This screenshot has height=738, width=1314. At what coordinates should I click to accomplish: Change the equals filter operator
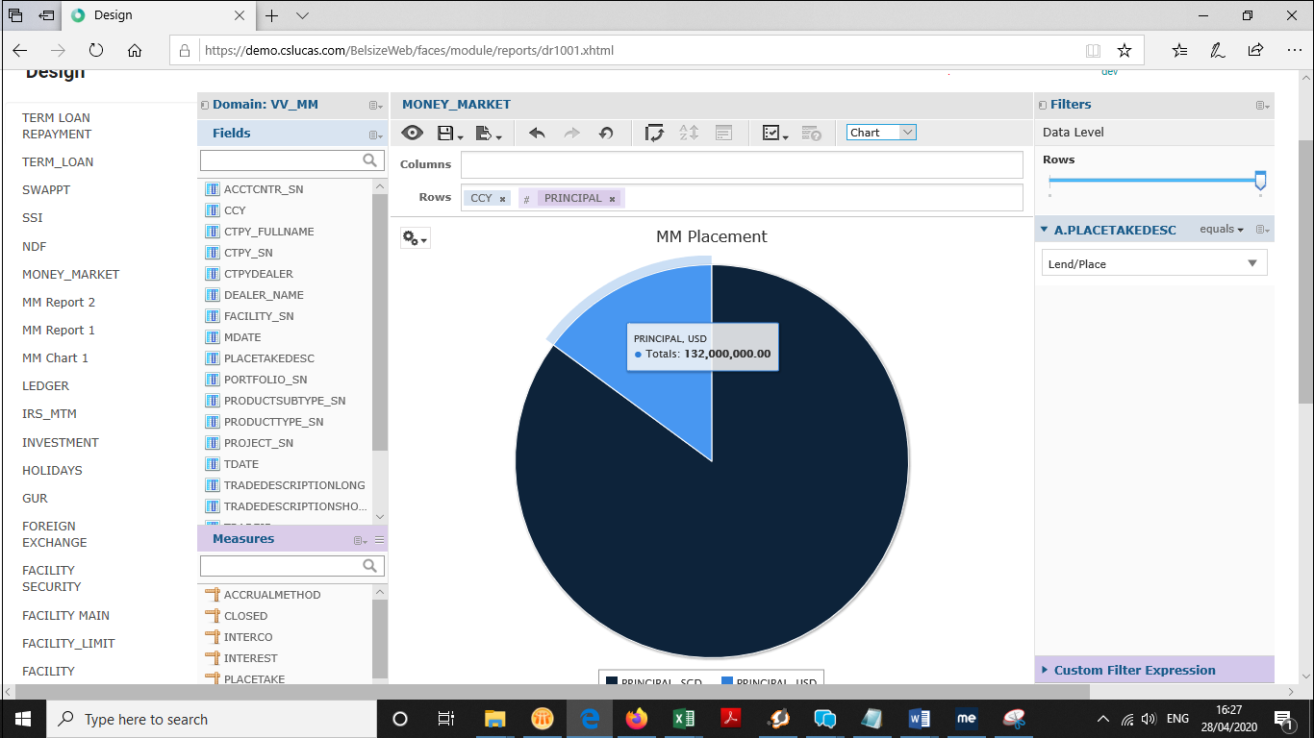(x=1222, y=230)
